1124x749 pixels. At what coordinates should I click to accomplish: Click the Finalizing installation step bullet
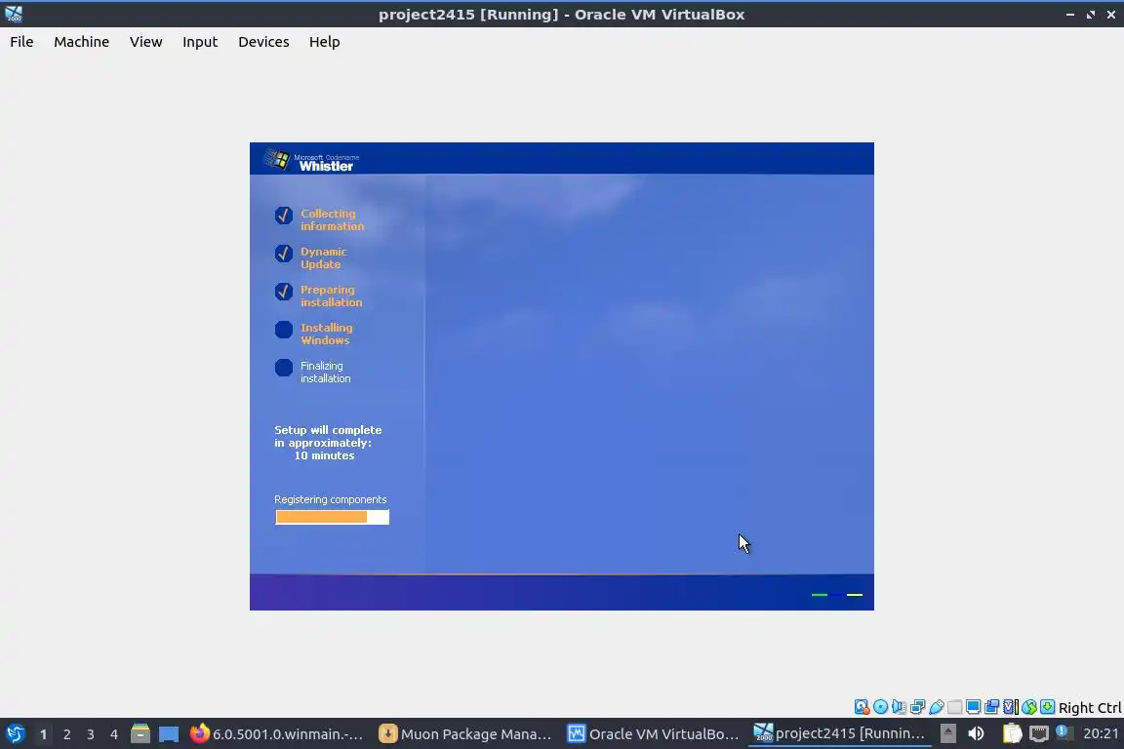(284, 368)
